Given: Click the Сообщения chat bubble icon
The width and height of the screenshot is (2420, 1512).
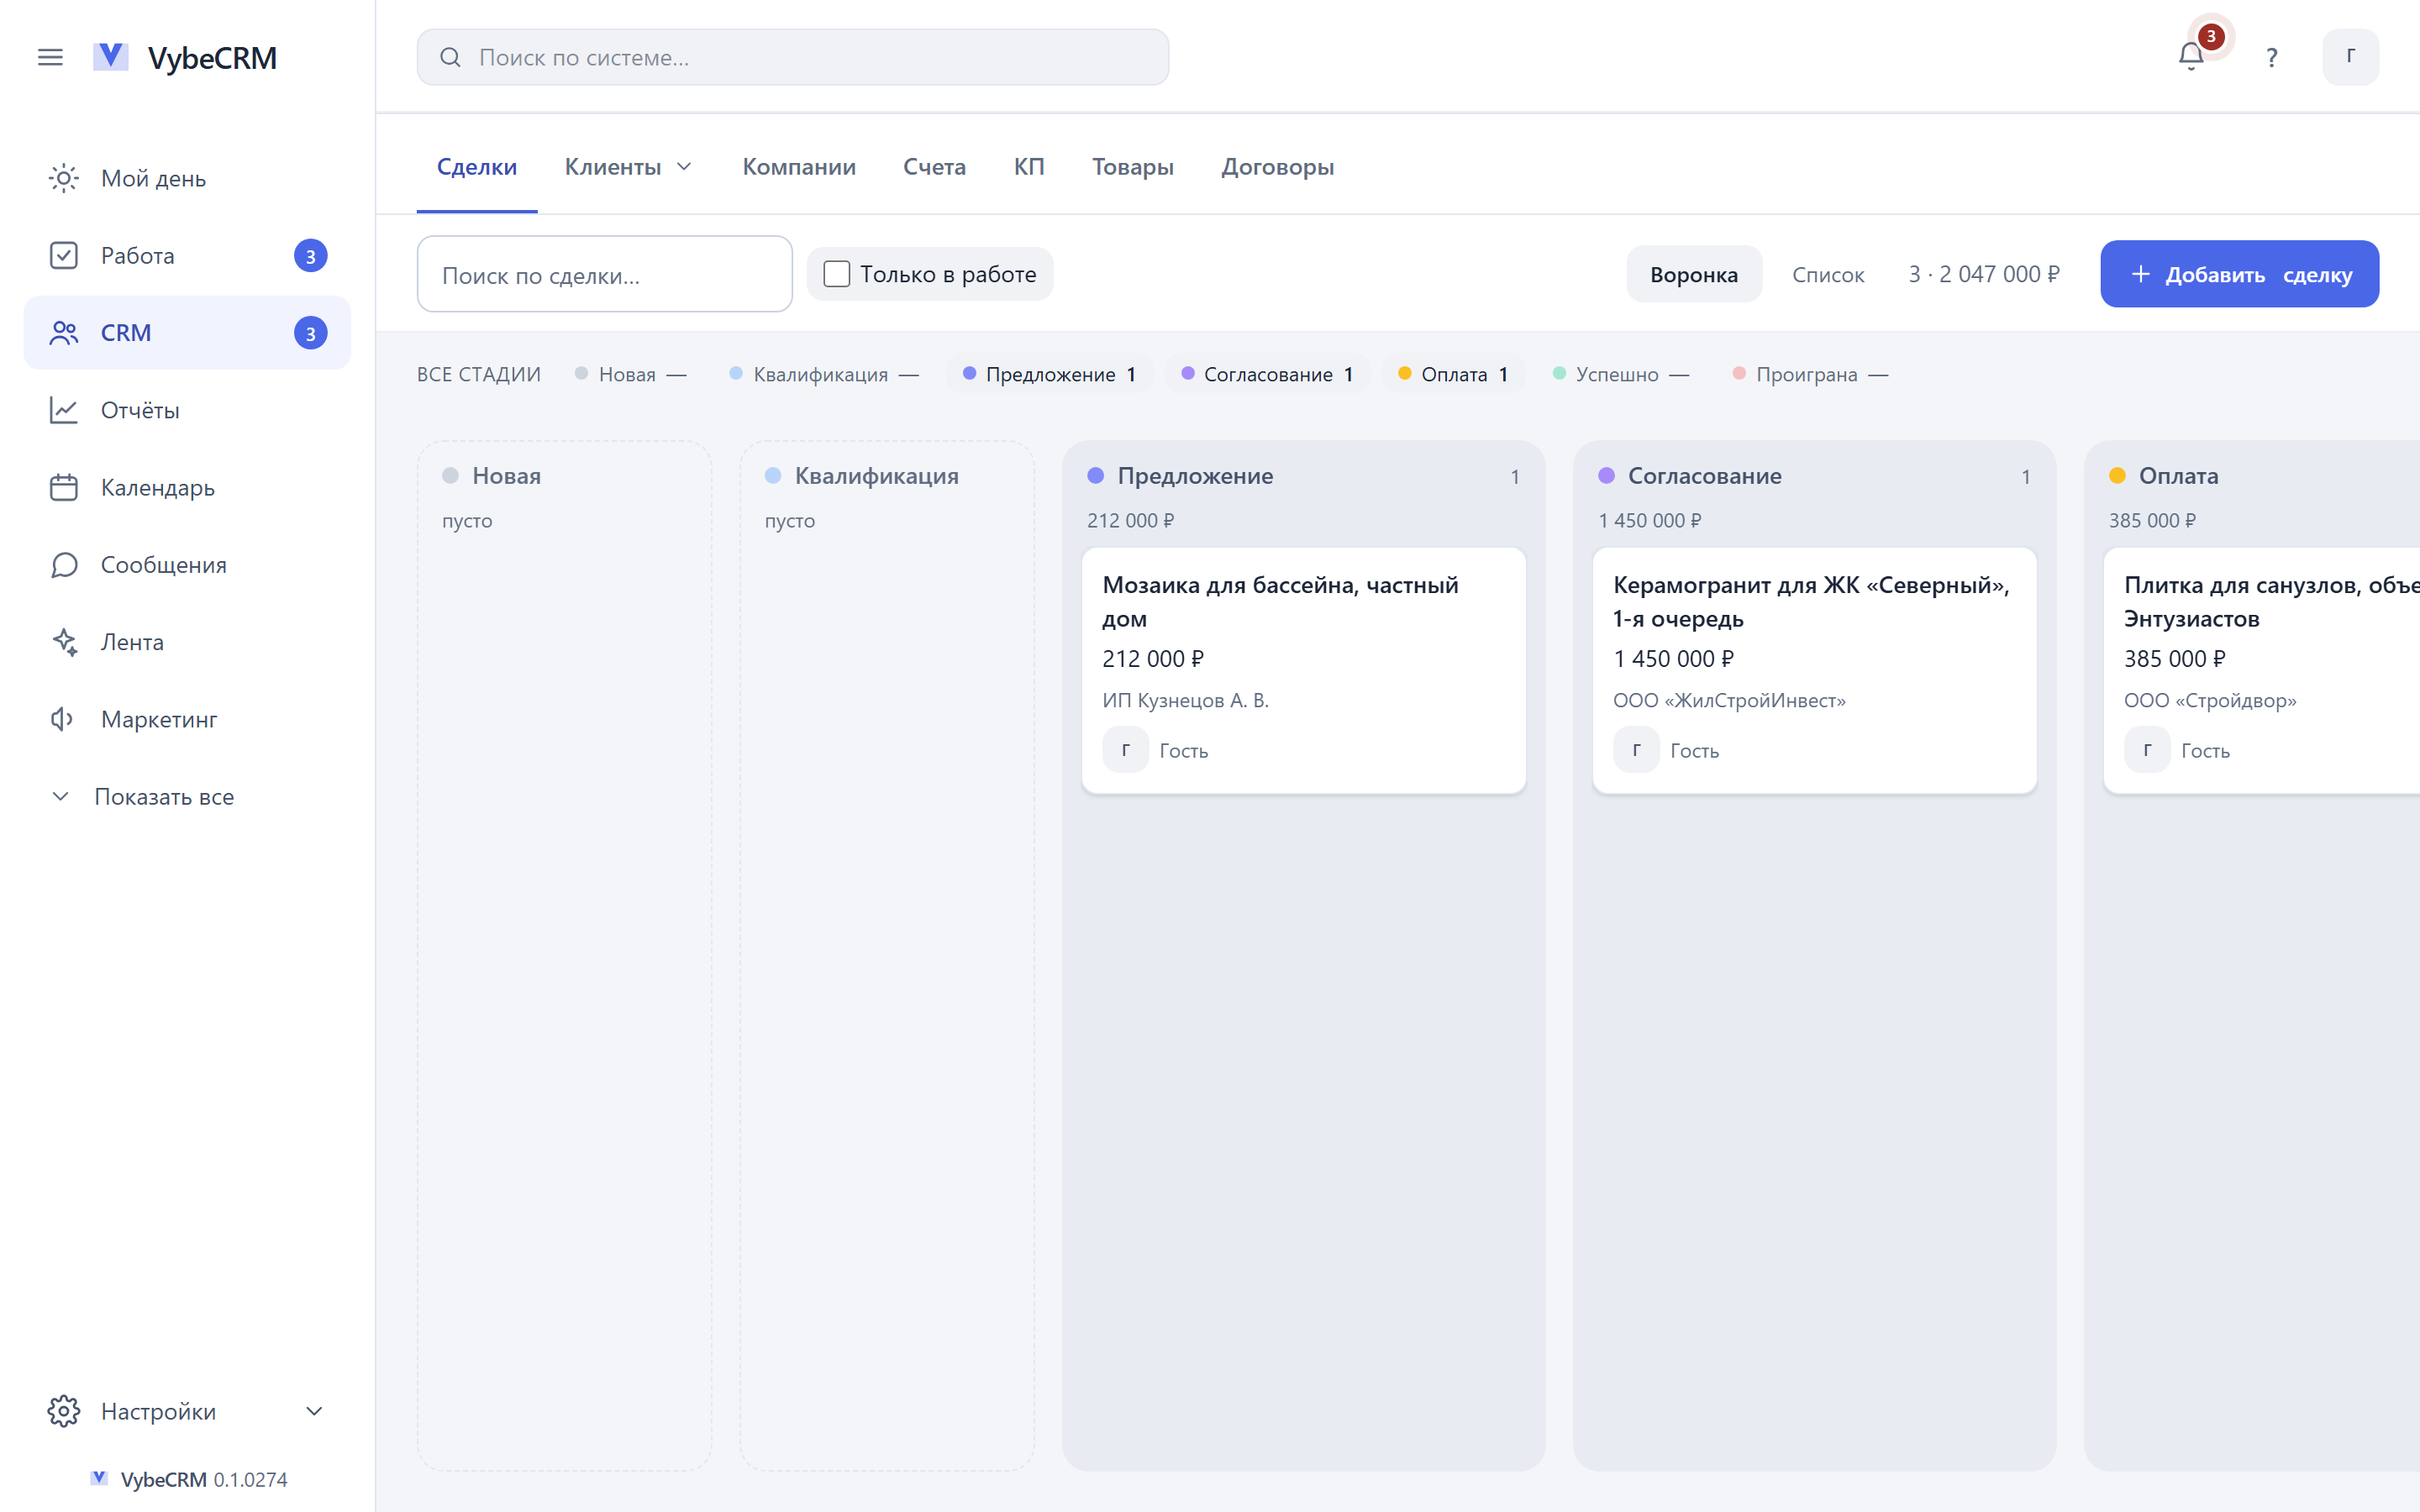Looking at the screenshot, I should pyautogui.click(x=64, y=565).
